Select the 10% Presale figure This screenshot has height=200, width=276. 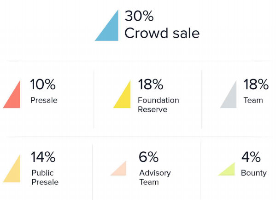tap(43, 84)
